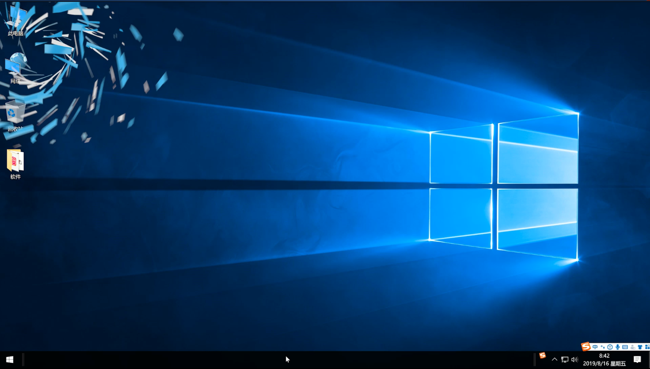Screen dimensions: 650x369
Task: Click the user account icon on IME bar
Action: (x=633, y=347)
